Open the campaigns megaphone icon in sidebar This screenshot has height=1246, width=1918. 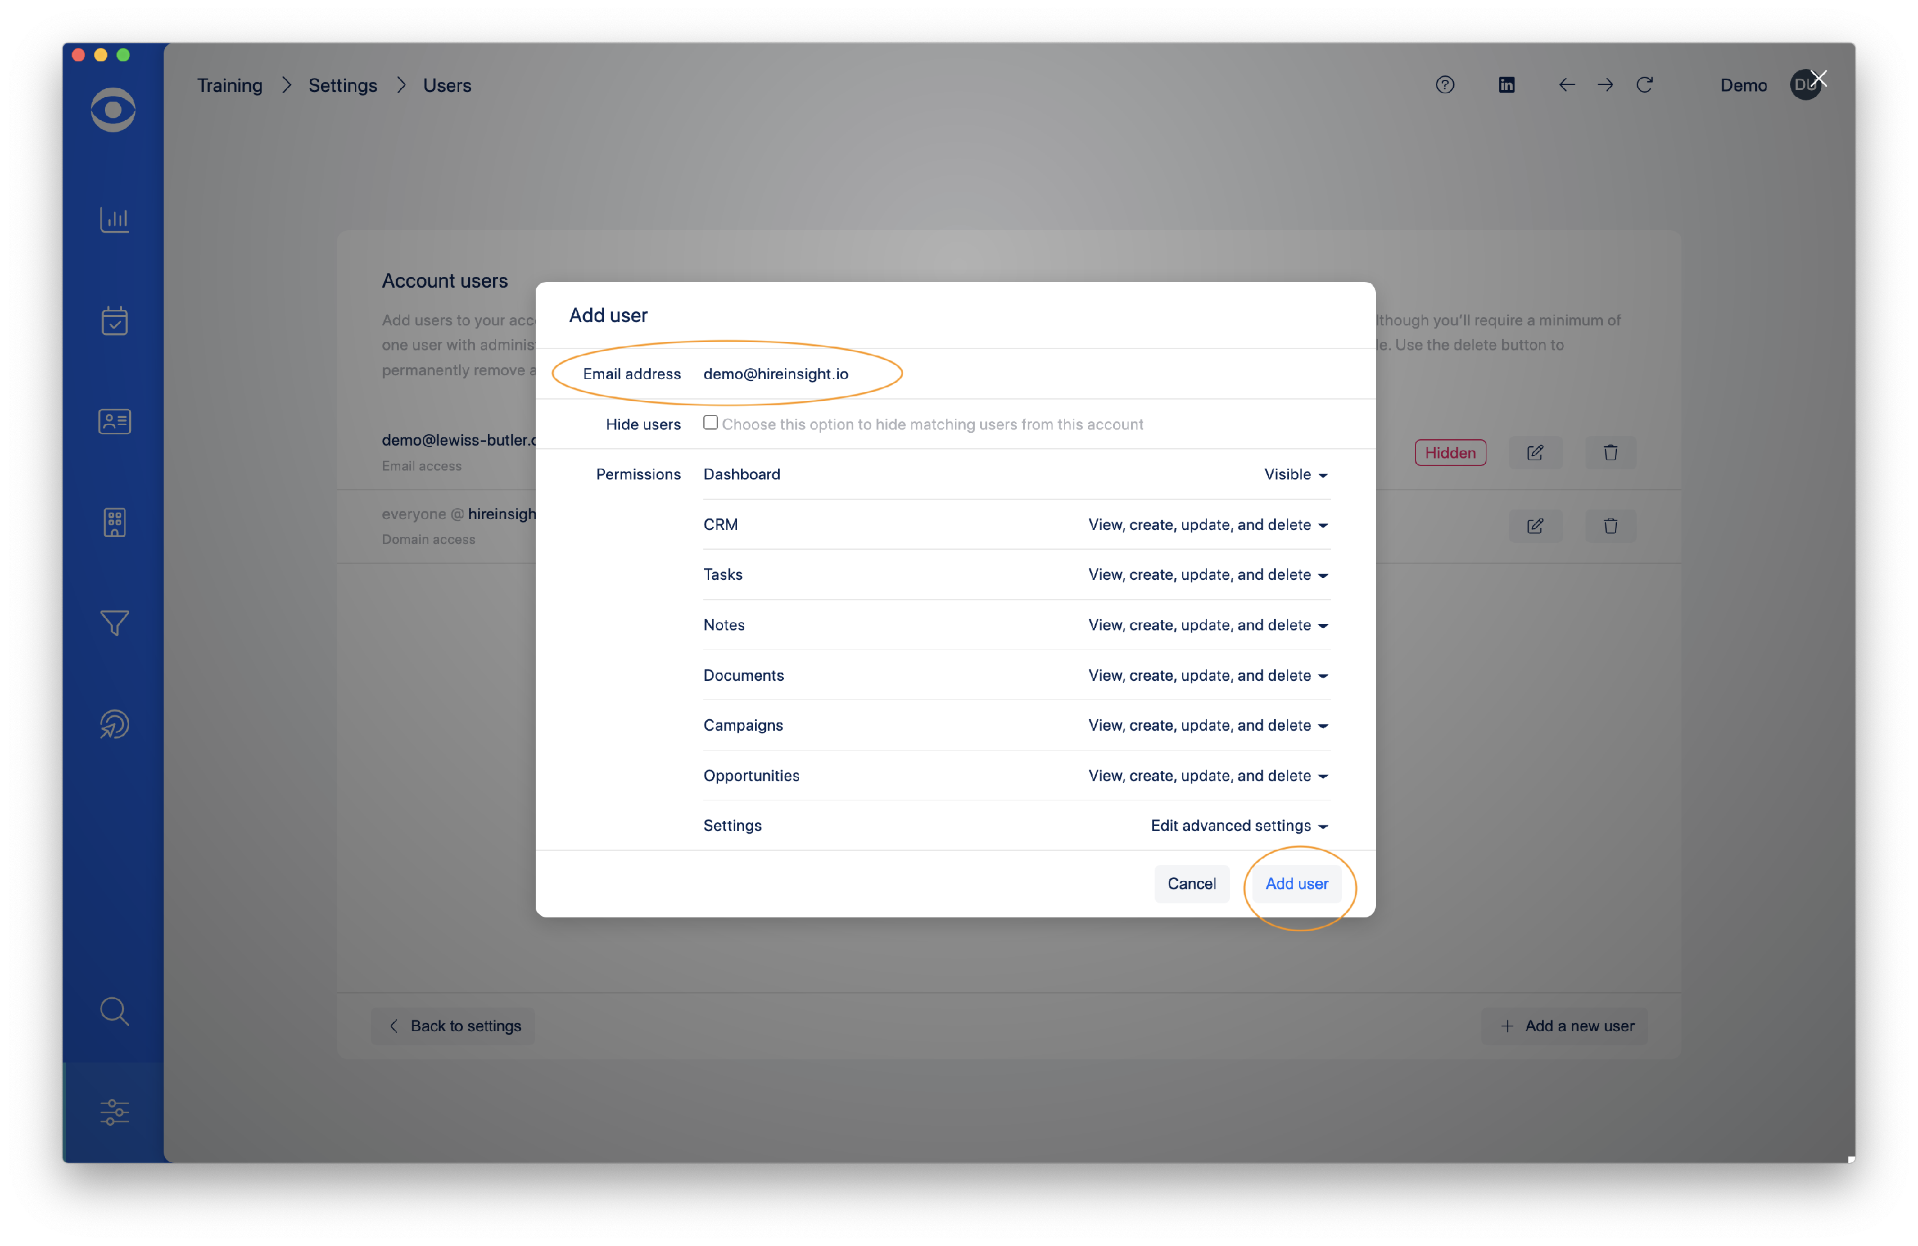[114, 723]
